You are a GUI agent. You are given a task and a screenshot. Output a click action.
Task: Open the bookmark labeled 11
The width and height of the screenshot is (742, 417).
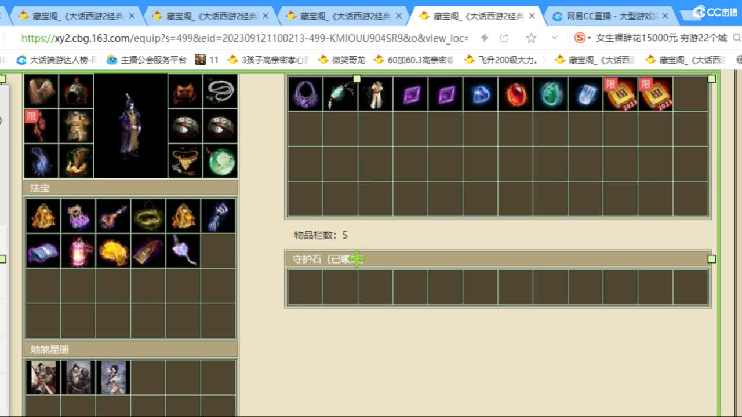tap(208, 60)
